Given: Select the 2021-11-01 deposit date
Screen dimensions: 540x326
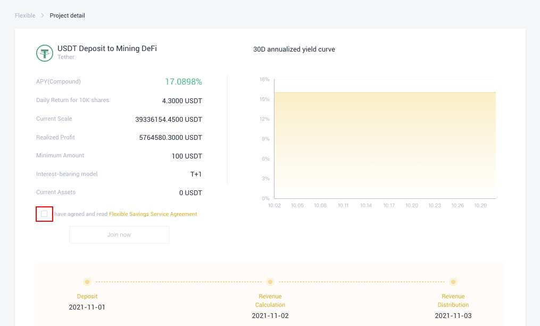Looking at the screenshot, I should [87, 307].
